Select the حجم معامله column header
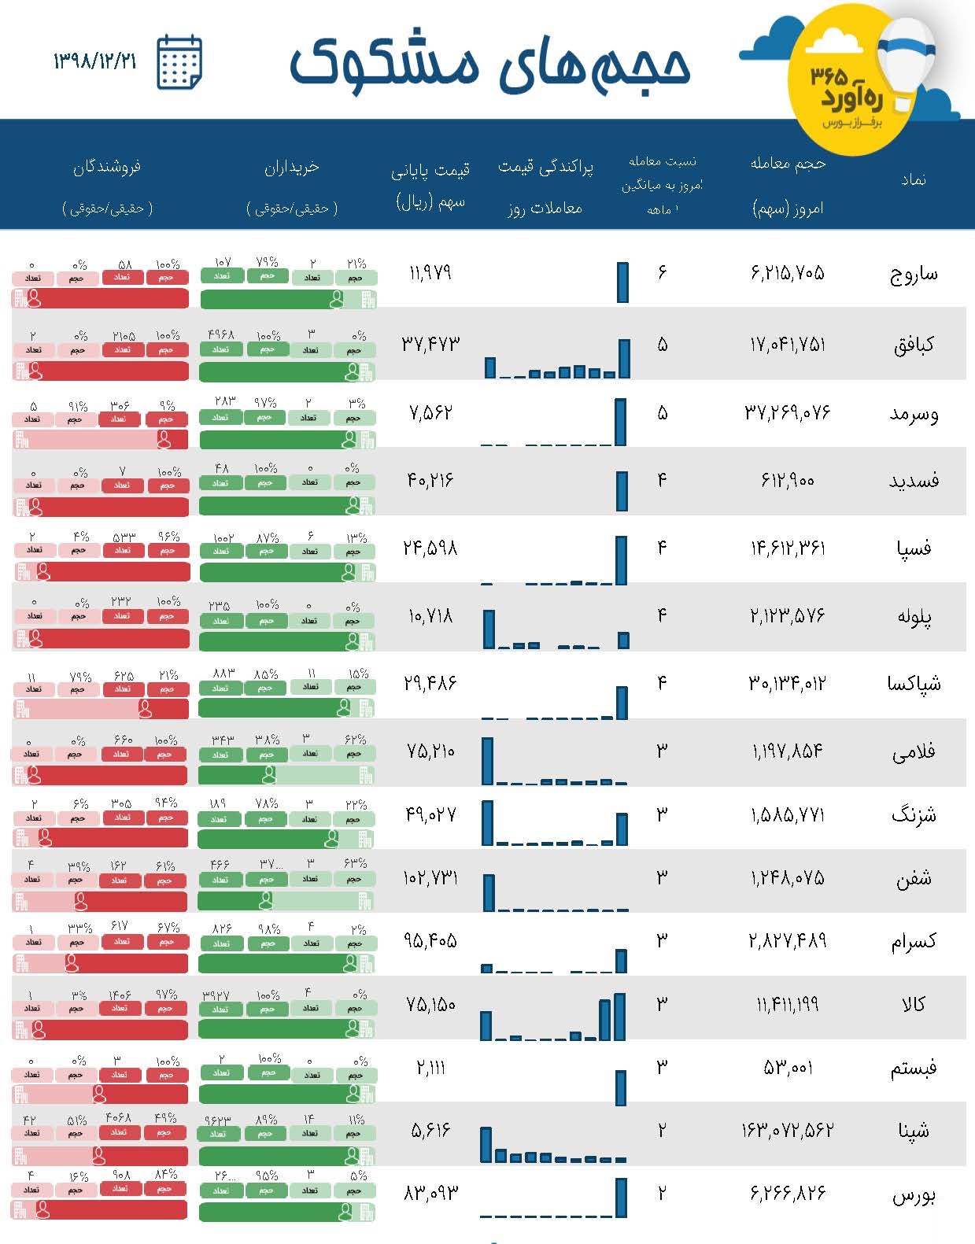This screenshot has height=1244, width=975. 788,186
